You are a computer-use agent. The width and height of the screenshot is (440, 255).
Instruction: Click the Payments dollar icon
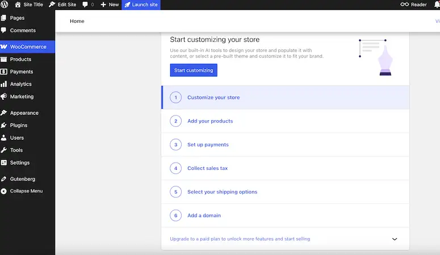[4, 72]
